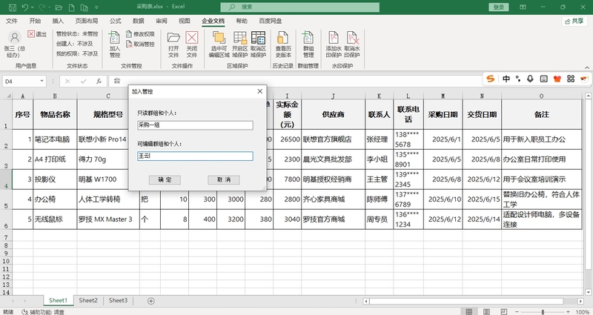The height and width of the screenshot is (315, 593).
Task: Click the 加入管控 ribbon button
Action: pyautogui.click(x=115, y=44)
